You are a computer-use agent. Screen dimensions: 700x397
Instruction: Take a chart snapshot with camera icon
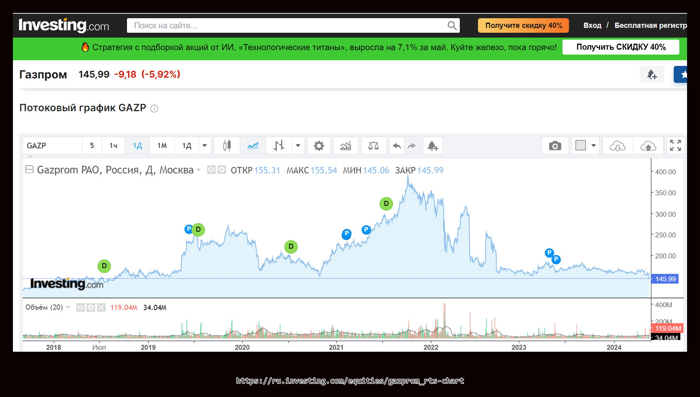[555, 146]
